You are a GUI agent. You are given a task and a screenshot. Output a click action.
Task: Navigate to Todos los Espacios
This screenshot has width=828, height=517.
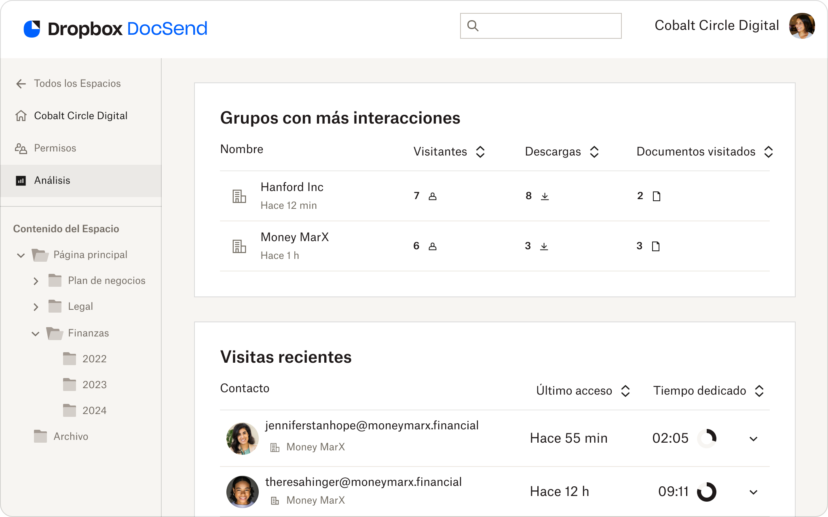[x=78, y=83]
